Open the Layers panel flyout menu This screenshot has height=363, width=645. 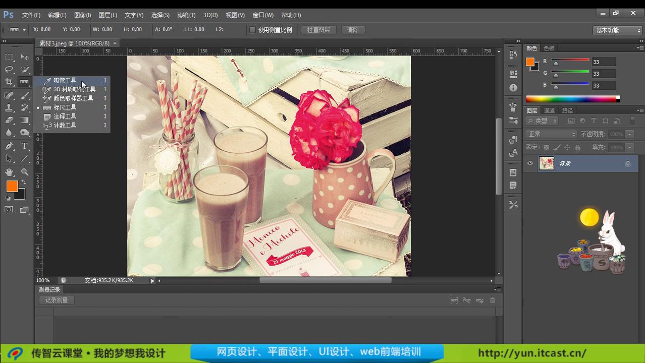(640, 110)
